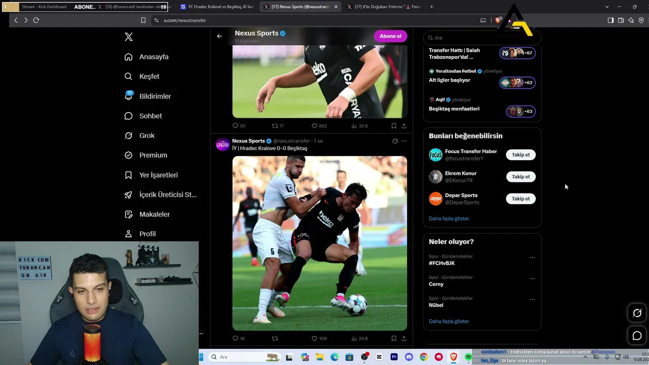The width and height of the screenshot is (649, 365).
Task: Repost the Hradec Kralove 0-0 post
Action: (275, 338)
